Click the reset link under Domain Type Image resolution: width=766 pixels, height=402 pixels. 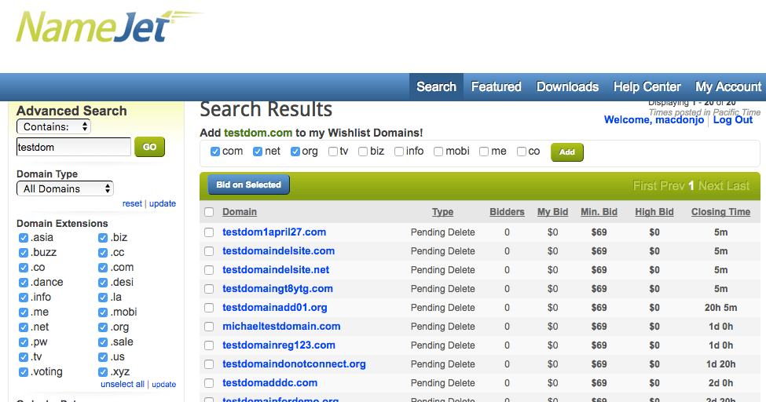pyautogui.click(x=132, y=203)
